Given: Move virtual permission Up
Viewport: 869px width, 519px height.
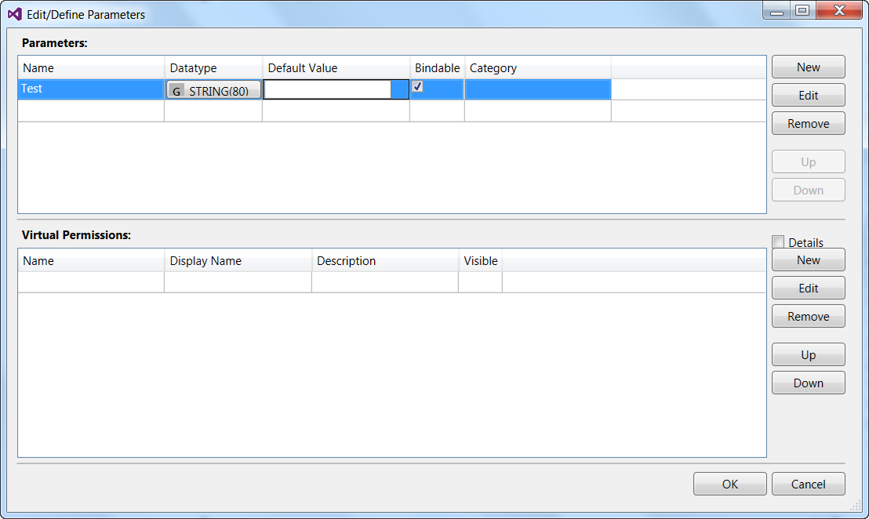Looking at the screenshot, I should point(808,354).
